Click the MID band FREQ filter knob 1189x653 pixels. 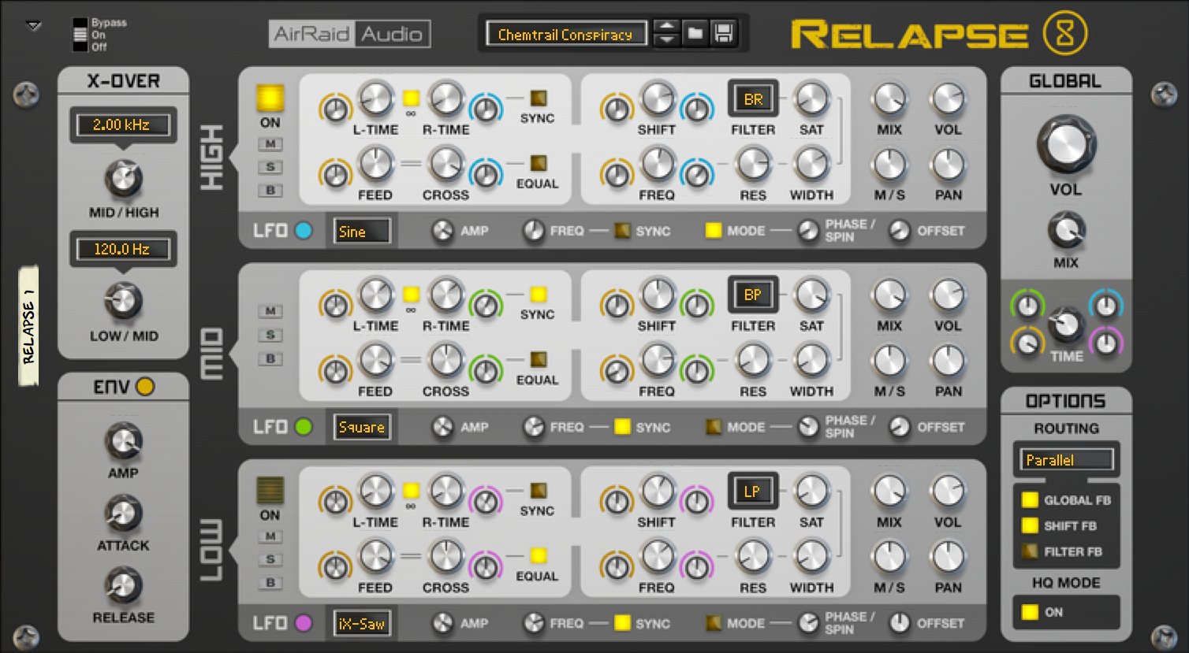point(656,359)
